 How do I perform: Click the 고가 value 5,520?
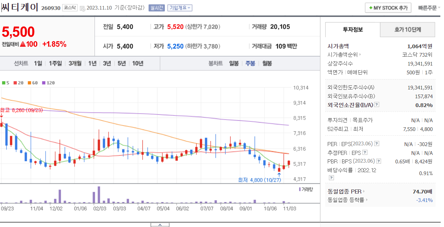click(x=175, y=26)
